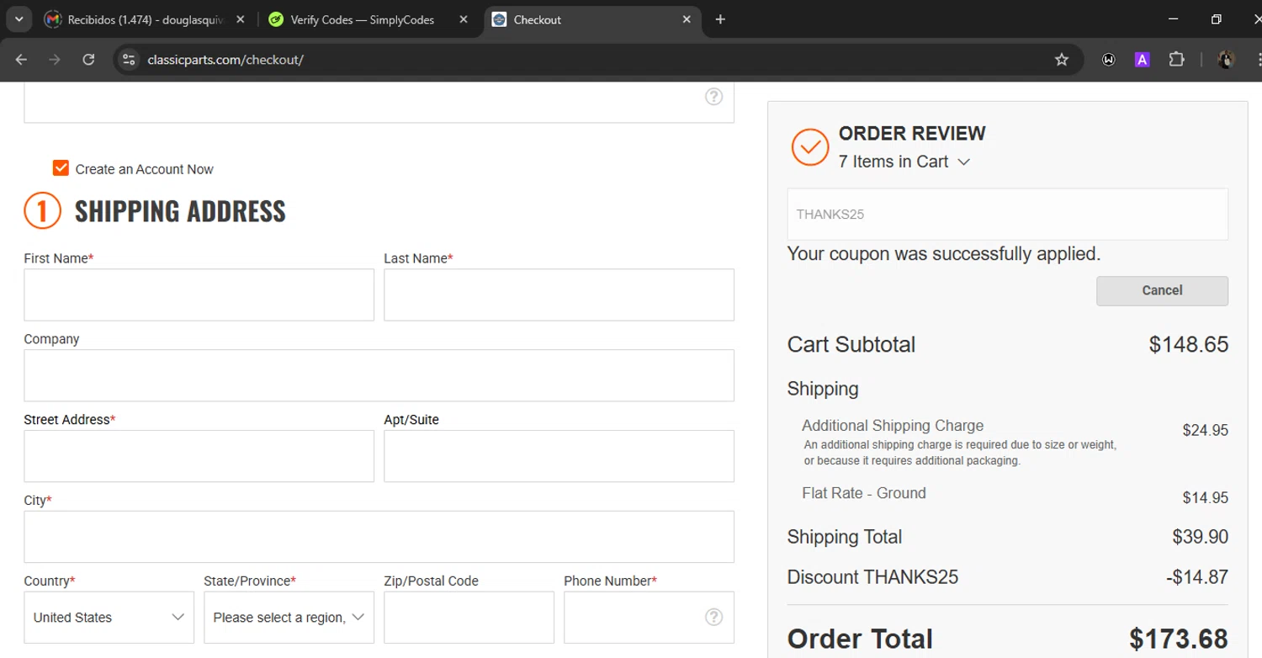The height and width of the screenshot is (658, 1262).
Task: Click the purple A extension icon
Action: coord(1142,60)
